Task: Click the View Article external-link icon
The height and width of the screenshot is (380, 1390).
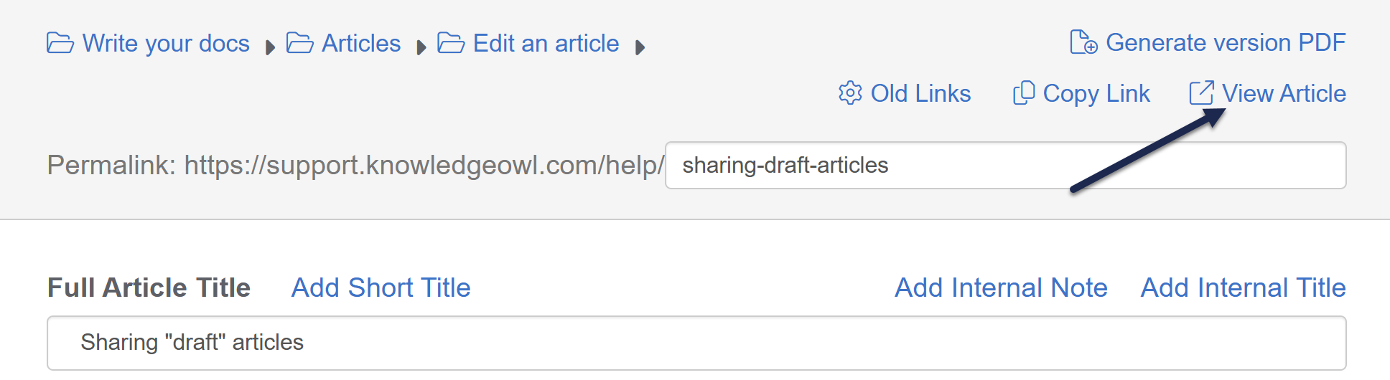Action: click(1201, 93)
